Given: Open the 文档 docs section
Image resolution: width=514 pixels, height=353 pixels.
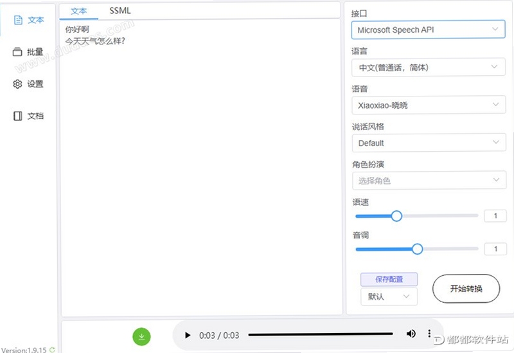Looking at the screenshot, I should pos(28,116).
